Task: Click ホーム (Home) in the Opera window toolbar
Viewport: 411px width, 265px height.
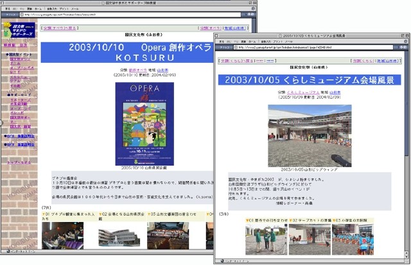Action: click(39, 8)
